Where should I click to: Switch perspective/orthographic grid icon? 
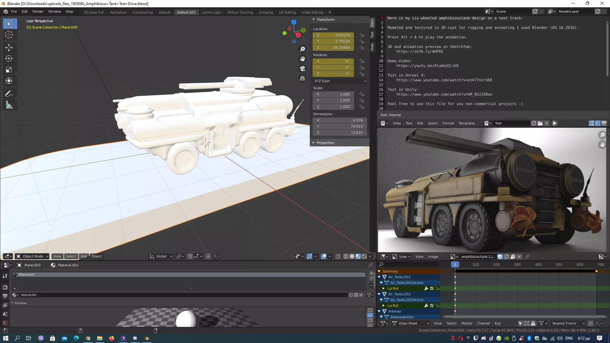[302, 78]
